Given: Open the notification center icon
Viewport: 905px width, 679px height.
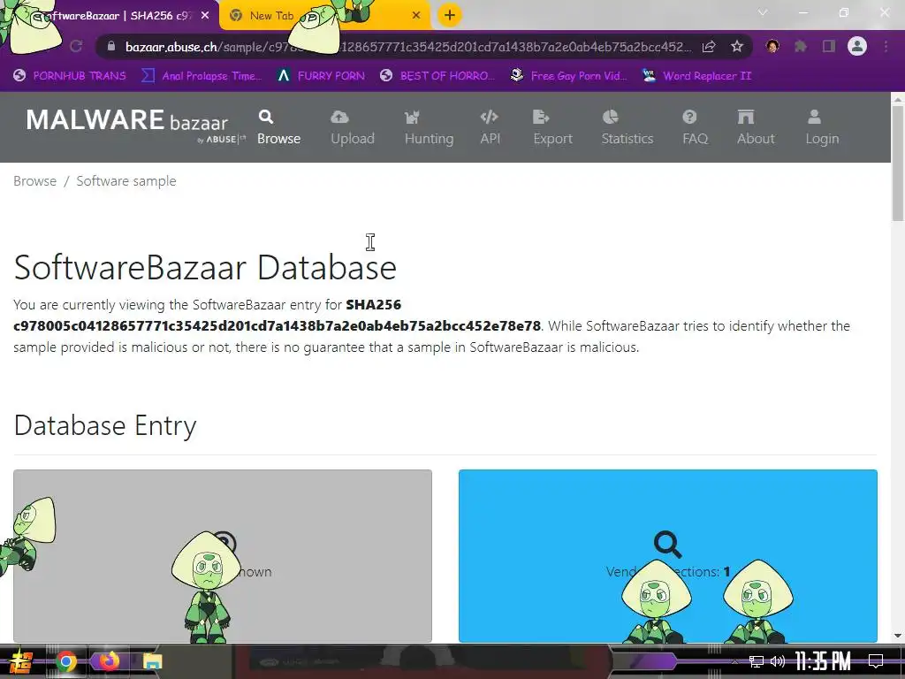Looking at the screenshot, I should pos(876,661).
